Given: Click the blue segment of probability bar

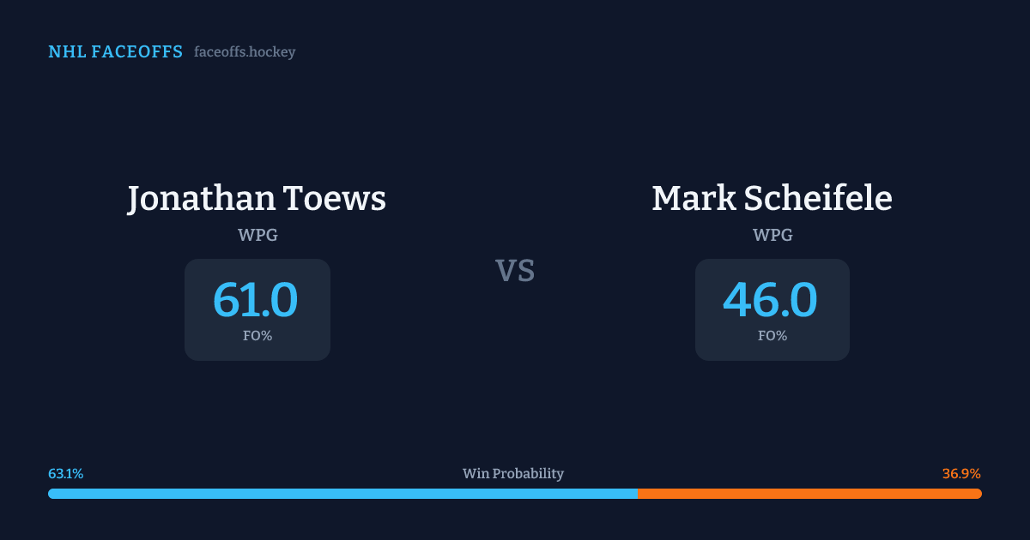Looking at the screenshot, I should [343, 494].
